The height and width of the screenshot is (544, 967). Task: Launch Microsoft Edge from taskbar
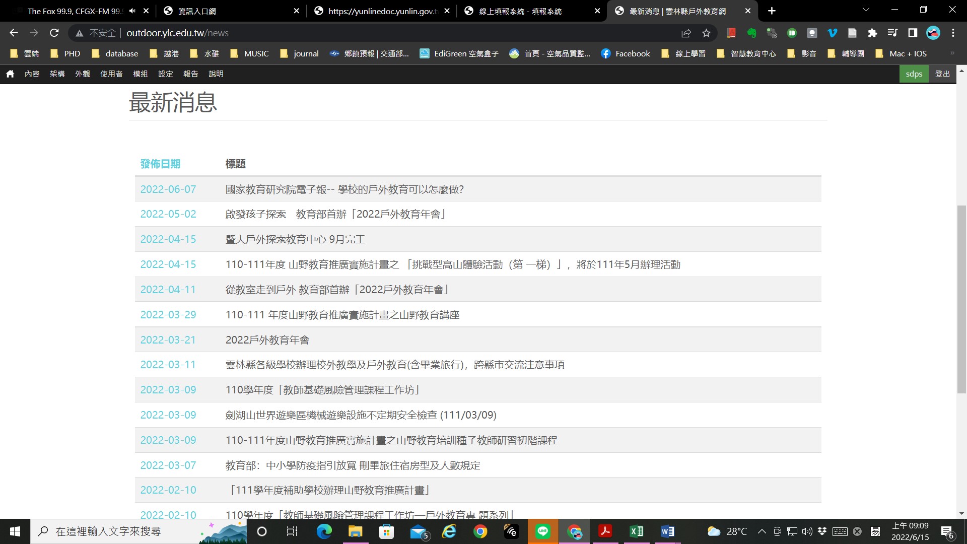coord(324,531)
